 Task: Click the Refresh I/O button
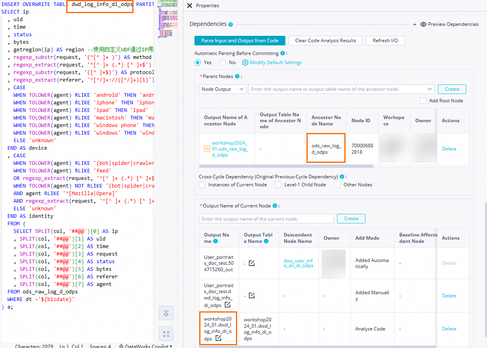pos(385,41)
